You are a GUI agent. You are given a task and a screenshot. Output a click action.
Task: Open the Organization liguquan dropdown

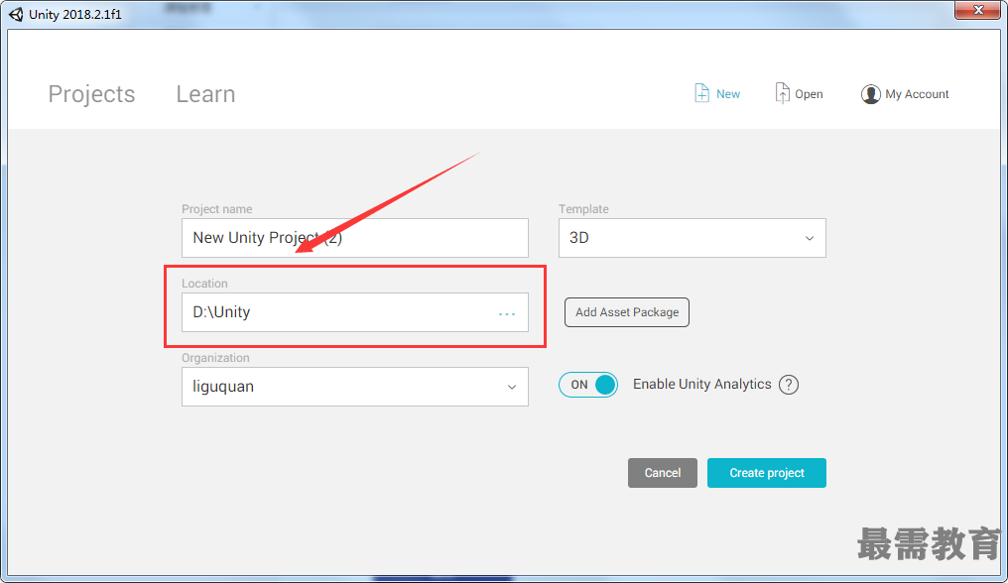(x=355, y=387)
